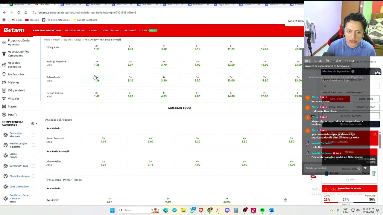Image resolution: width=383 pixels, height=215 pixels.
Task: Select Aaron Escandell 3+ saves odds 1.39
Action: 103,140
